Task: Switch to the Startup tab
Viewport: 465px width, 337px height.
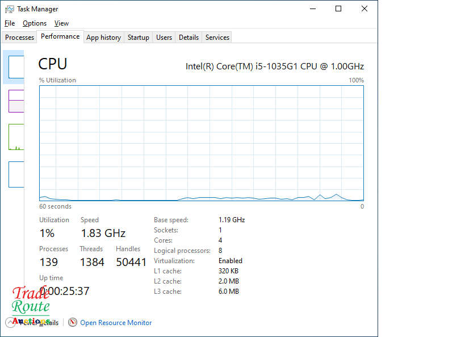Action: [138, 38]
